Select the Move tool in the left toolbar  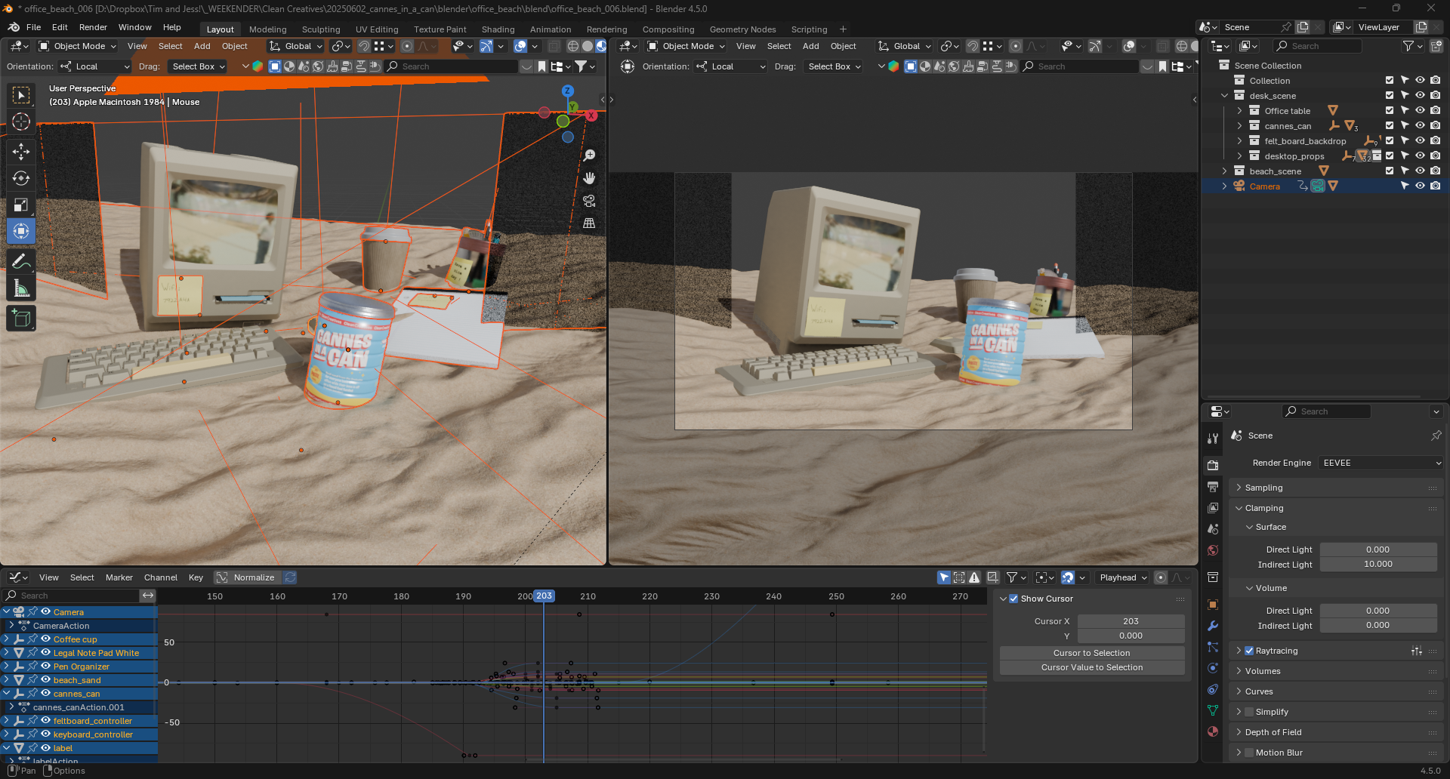pos(21,152)
